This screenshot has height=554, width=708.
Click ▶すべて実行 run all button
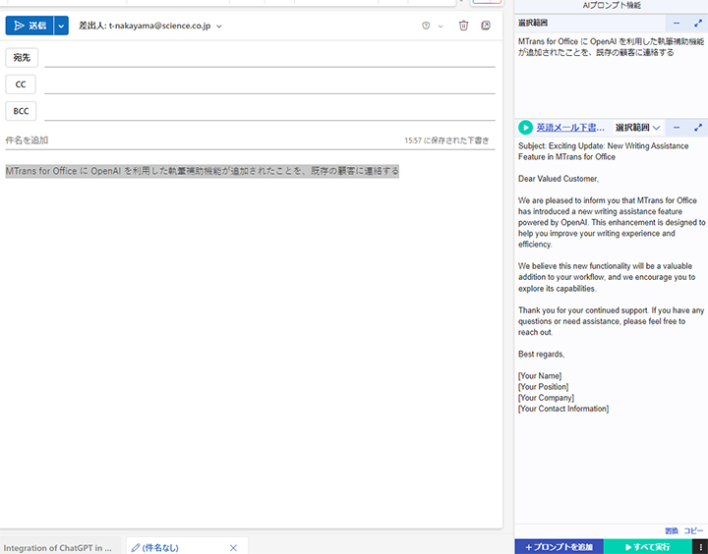point(647,547)
